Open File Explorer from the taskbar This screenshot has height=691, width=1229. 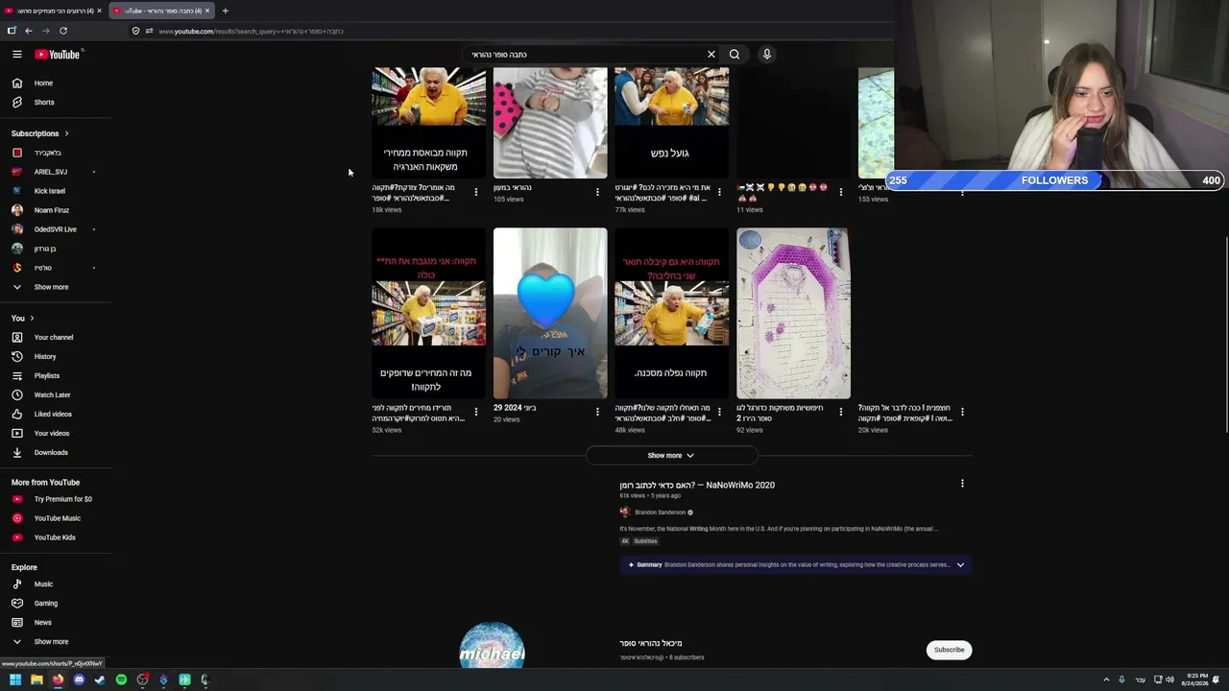pyautogui.click(x=36, y=679)
